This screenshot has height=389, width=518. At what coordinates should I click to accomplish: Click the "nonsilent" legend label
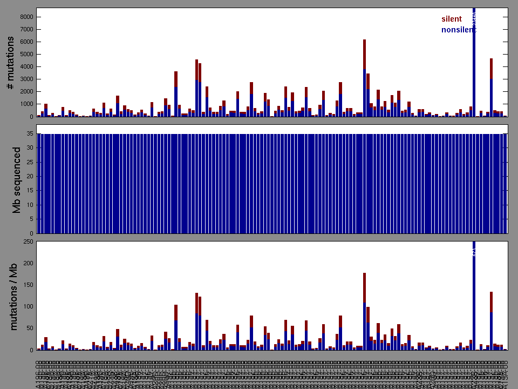tap(458, 30)
